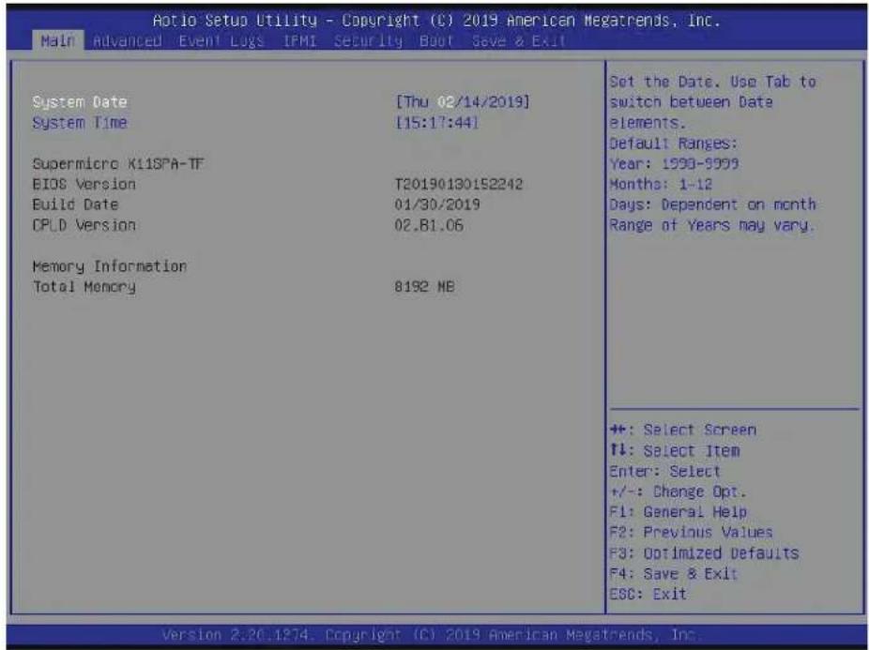Click the 'Range of Years may vary' line

[x=711, y=225]
